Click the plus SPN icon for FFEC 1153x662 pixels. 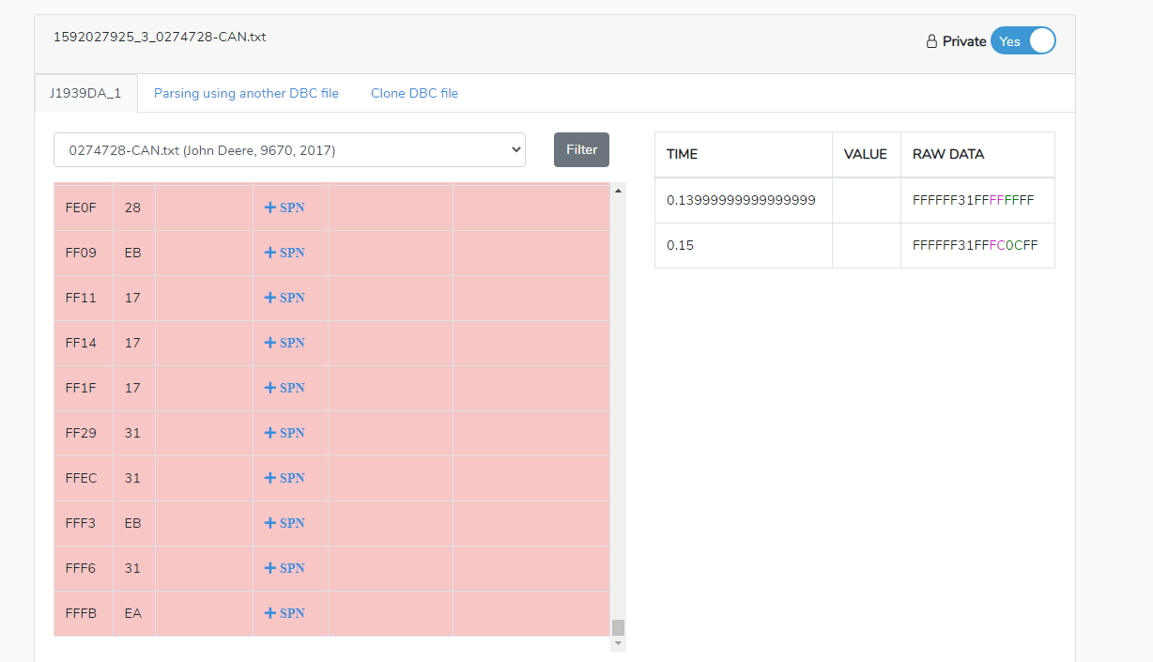coord(284,478)
